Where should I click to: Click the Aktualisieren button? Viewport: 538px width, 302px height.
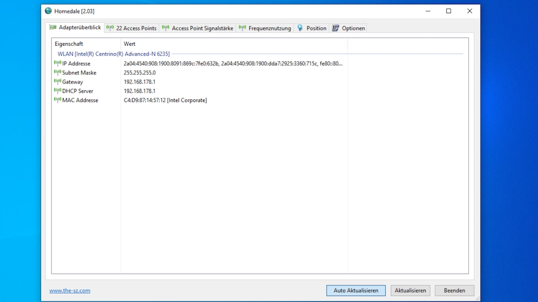410,290
